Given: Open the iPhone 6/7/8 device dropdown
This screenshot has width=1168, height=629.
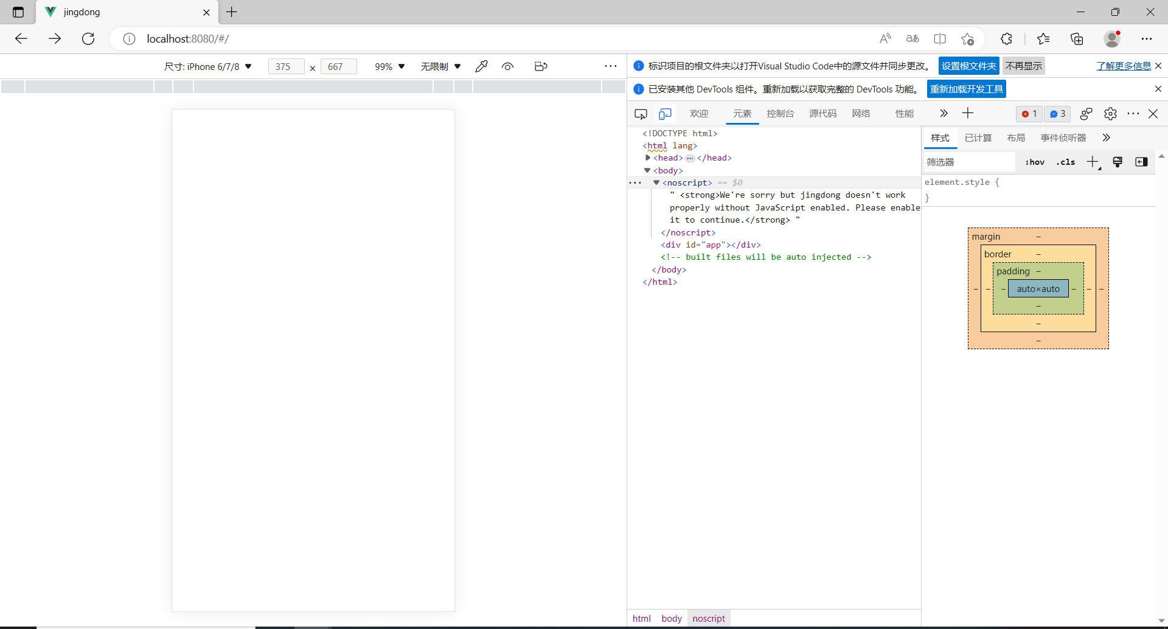Looking at the screenshot, I should 208,66.
